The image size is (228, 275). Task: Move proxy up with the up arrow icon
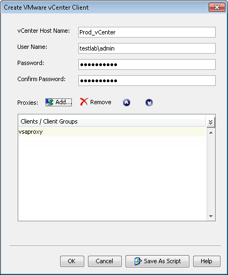coord(127,103)
